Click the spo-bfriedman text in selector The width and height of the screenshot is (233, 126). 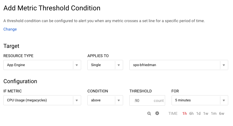(x=145, y=65)
